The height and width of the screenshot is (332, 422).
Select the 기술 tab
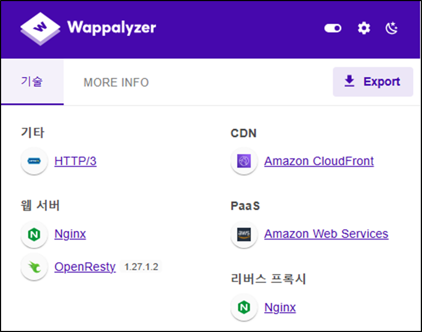click(32, 82)
